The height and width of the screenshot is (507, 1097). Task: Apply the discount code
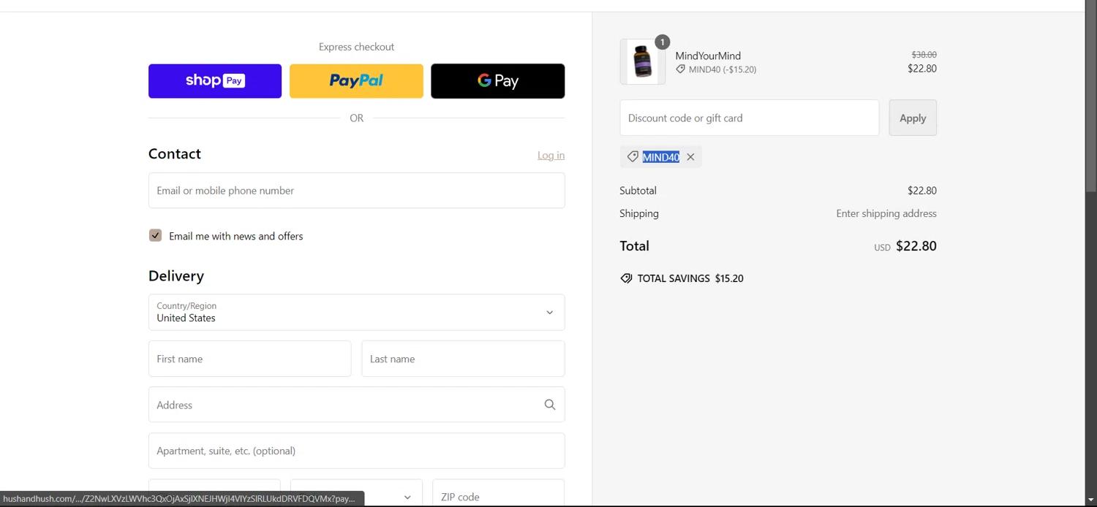pyautogui.click(x=913, y=118)
